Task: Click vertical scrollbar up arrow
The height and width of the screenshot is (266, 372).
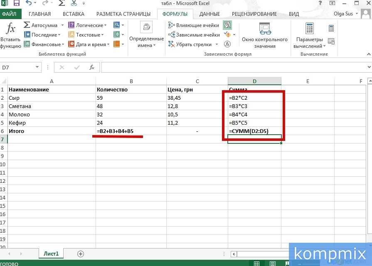Action: 370,81
